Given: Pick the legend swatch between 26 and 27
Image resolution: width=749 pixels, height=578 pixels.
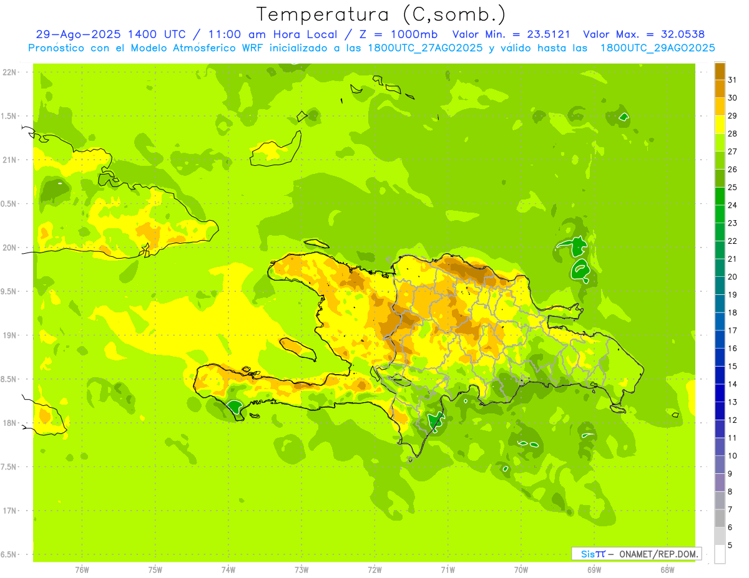Looking at the screenshot, I should 720,161.
